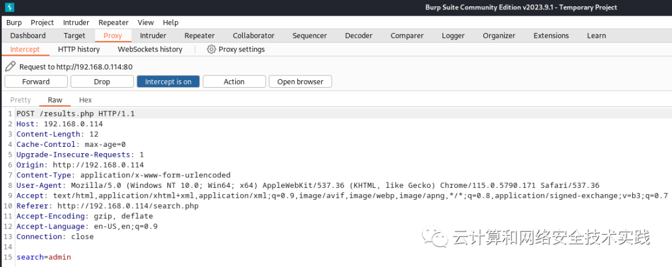Open the Burp menu
The width and height of the screenshot is (672, 267).
[14, 22]
